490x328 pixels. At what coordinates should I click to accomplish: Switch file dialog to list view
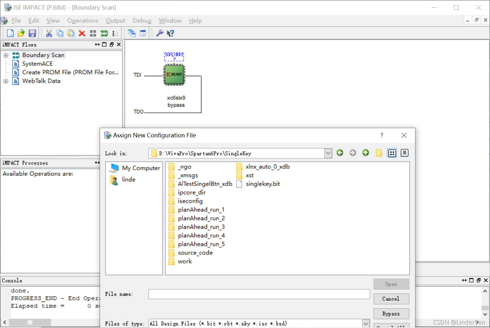[x=392, y=153]
